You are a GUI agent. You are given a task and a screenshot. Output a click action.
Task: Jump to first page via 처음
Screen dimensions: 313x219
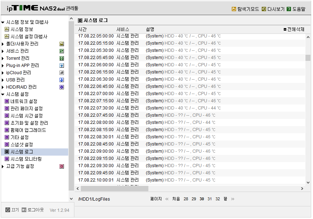coord(176,199)
